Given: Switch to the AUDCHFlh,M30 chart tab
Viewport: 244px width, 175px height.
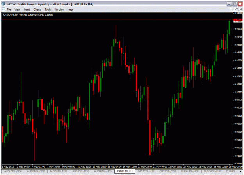Looking at the screenshot, I should 58,171.
